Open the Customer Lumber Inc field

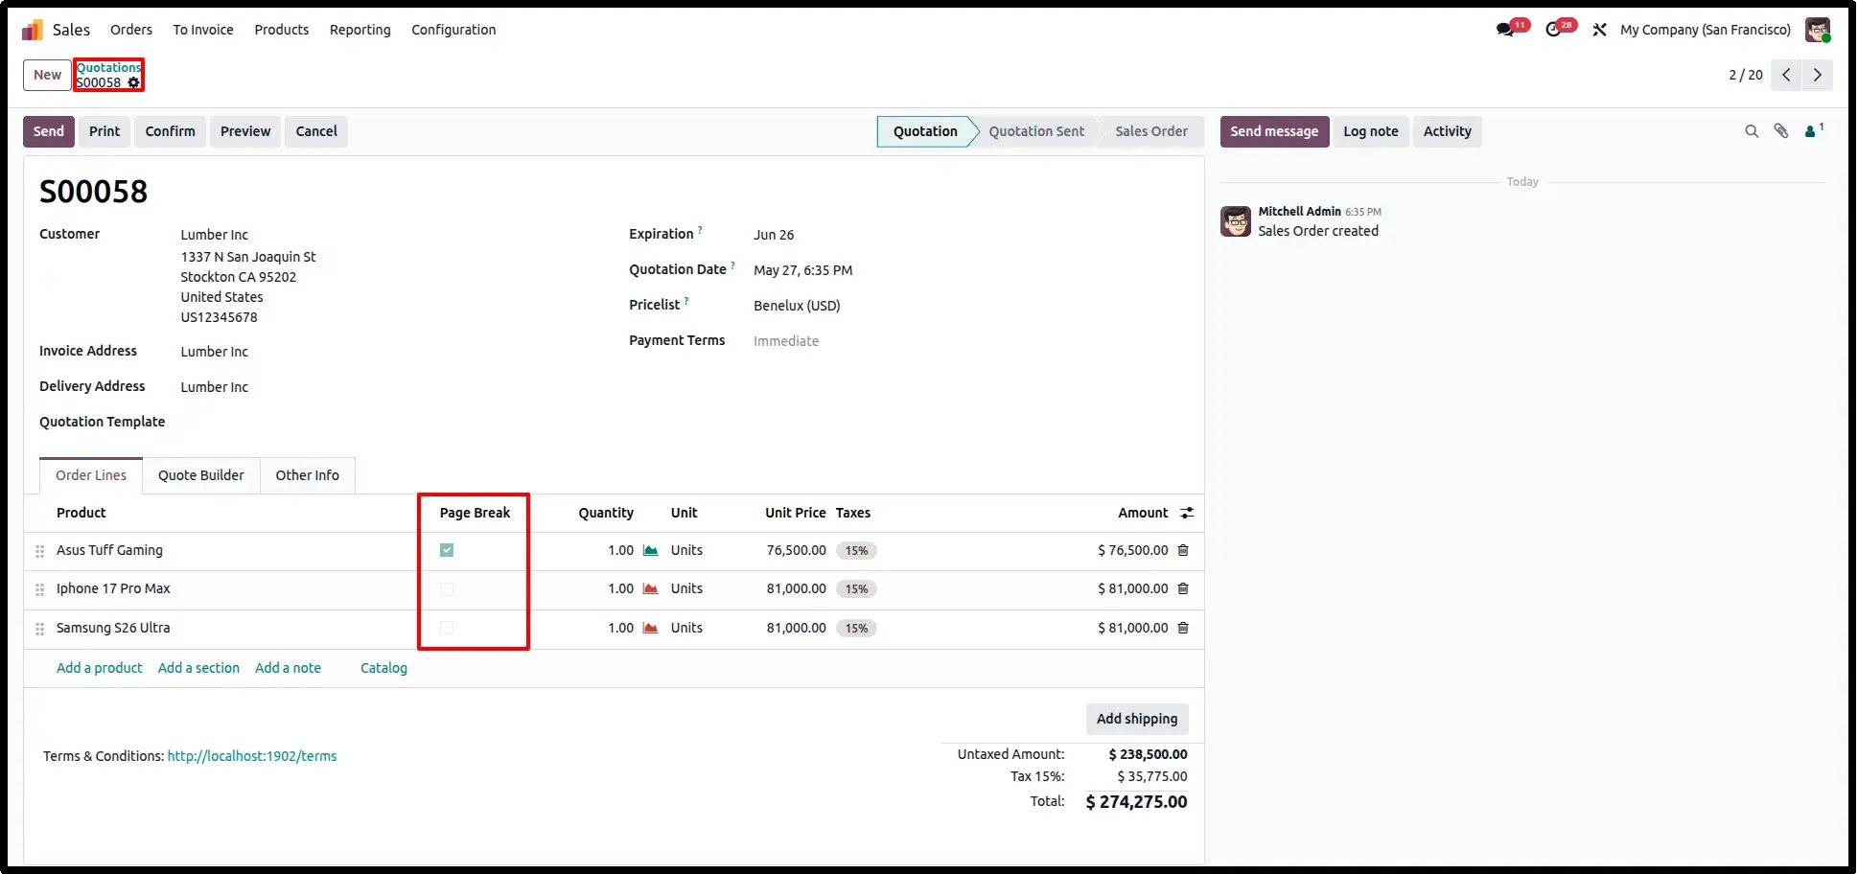pos(215,235)
